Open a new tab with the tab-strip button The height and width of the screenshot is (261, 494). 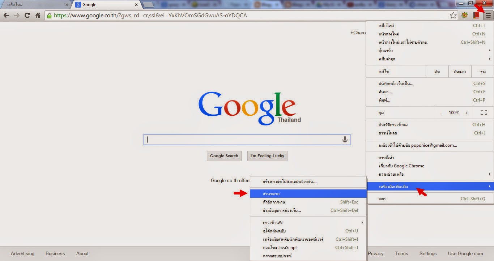tap(148, 5)
